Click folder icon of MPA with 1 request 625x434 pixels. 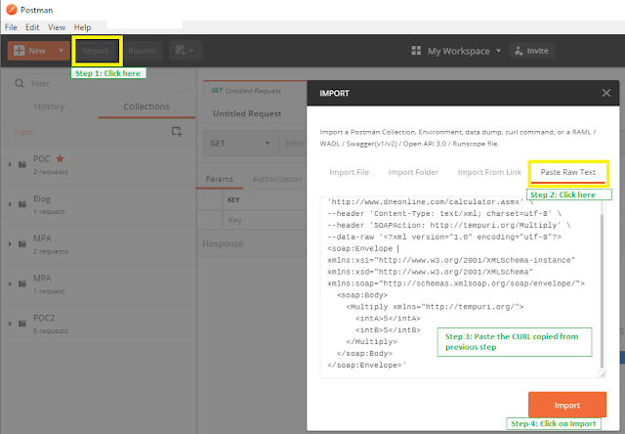click(22, 283)
